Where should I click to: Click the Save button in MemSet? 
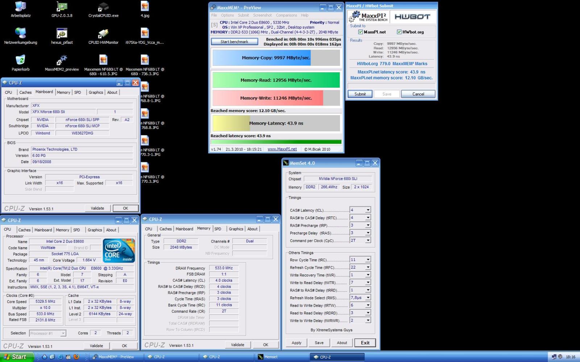pyautogui.click(x=319, y=343)
